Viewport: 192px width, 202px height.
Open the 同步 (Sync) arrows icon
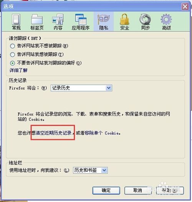(145, 19)
